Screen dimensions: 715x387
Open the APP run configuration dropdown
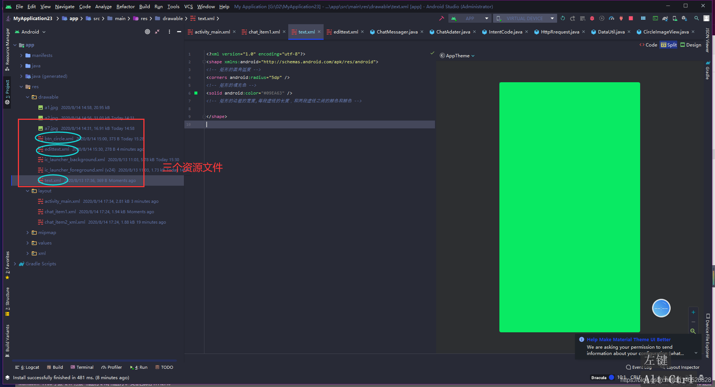pos(469,18)
